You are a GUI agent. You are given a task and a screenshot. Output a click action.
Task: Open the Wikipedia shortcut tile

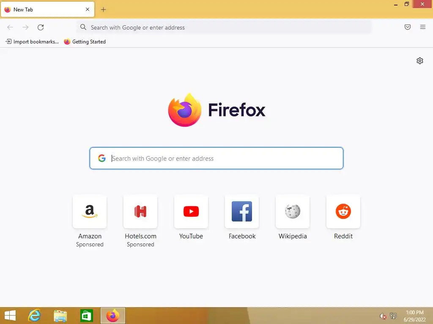[x=293, y=211]
